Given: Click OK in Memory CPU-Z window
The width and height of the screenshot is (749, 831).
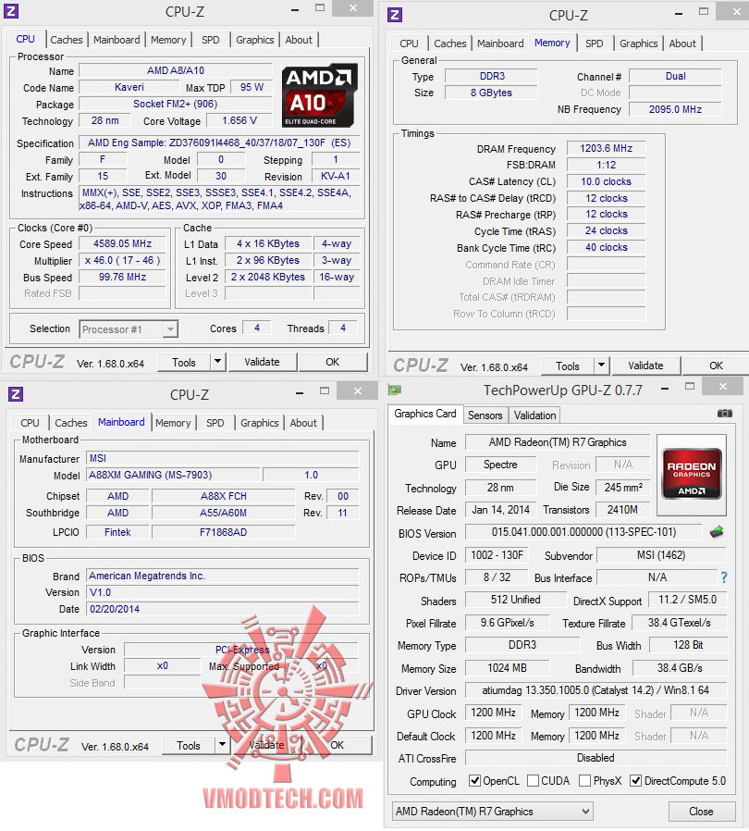Looking at the screenshot, I should (716, 366).
